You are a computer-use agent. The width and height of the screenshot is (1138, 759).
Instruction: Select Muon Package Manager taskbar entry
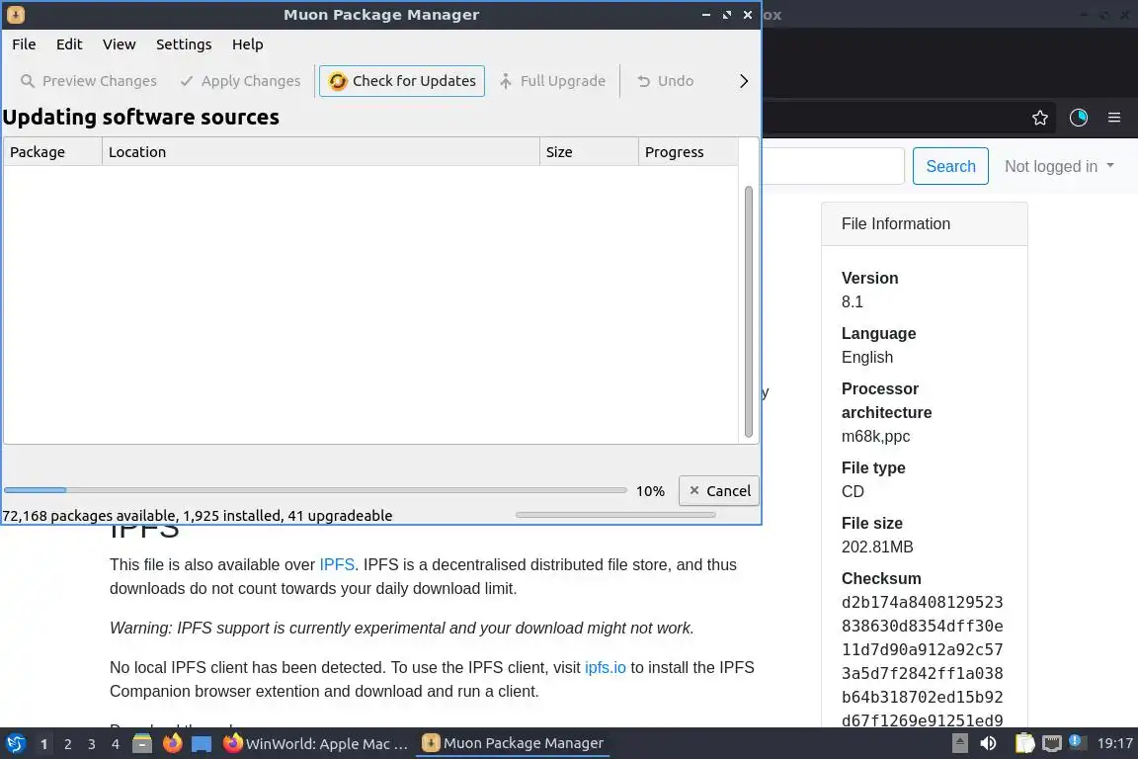pyautogui.click(x=513, y=744)
